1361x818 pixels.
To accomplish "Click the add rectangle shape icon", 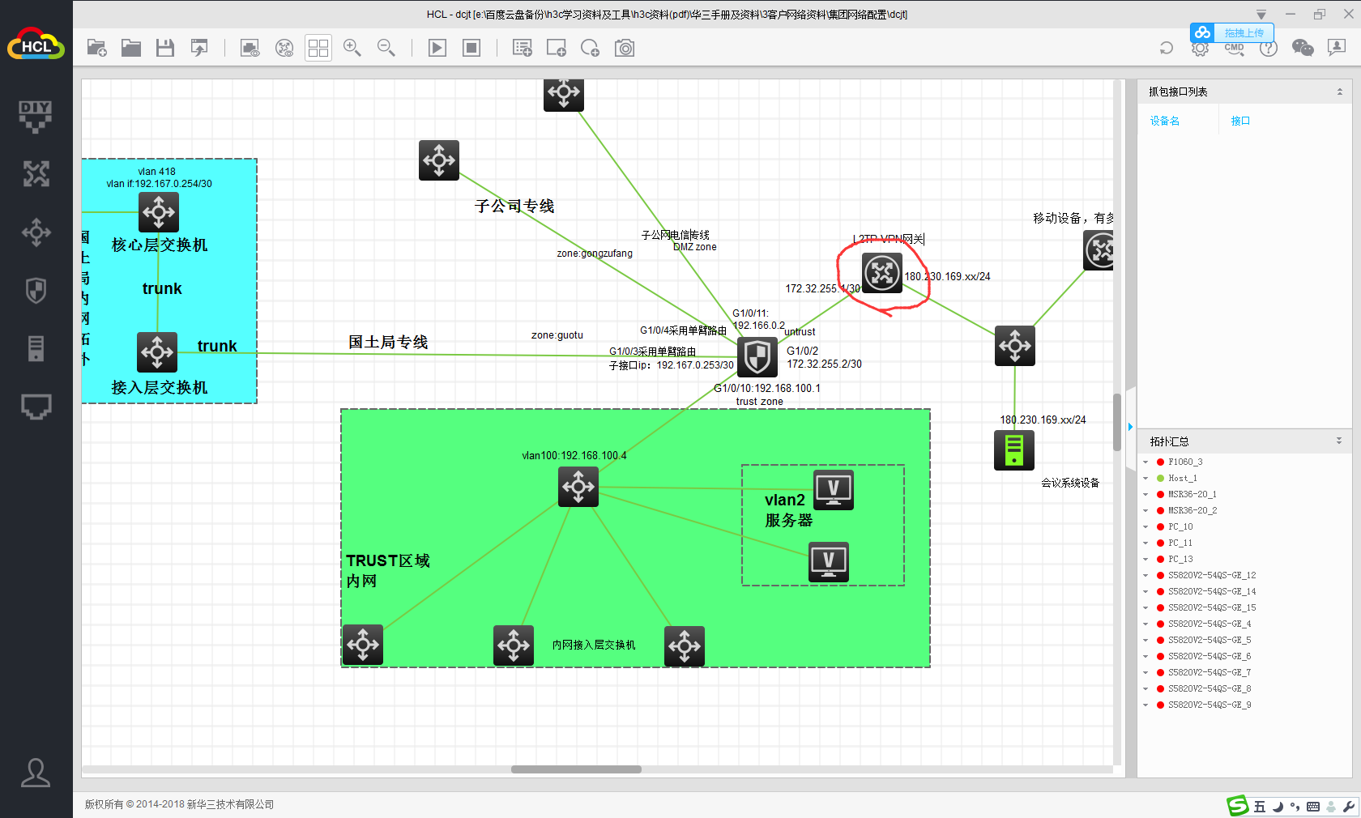I will click(x=557, y=49).
